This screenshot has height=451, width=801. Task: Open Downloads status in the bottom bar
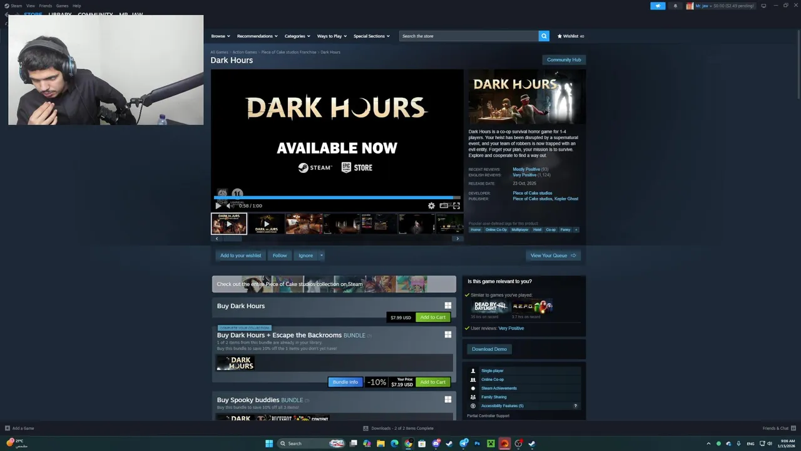(398, 428)
